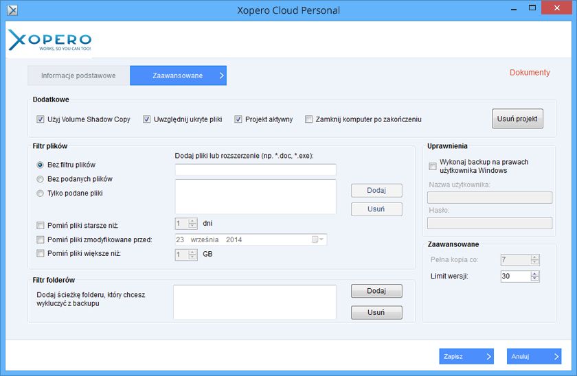This screenshot has height=376, width=577.
Task: Click the Hasło field
Action: [490, 223]
